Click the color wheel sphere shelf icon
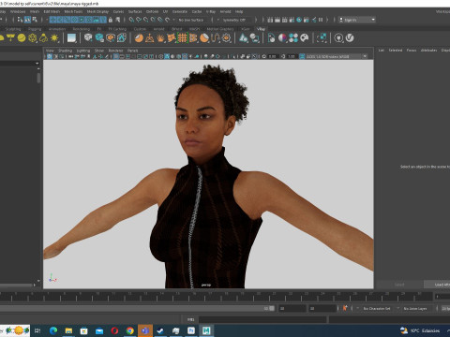450x337 pixels. [282, 38]
